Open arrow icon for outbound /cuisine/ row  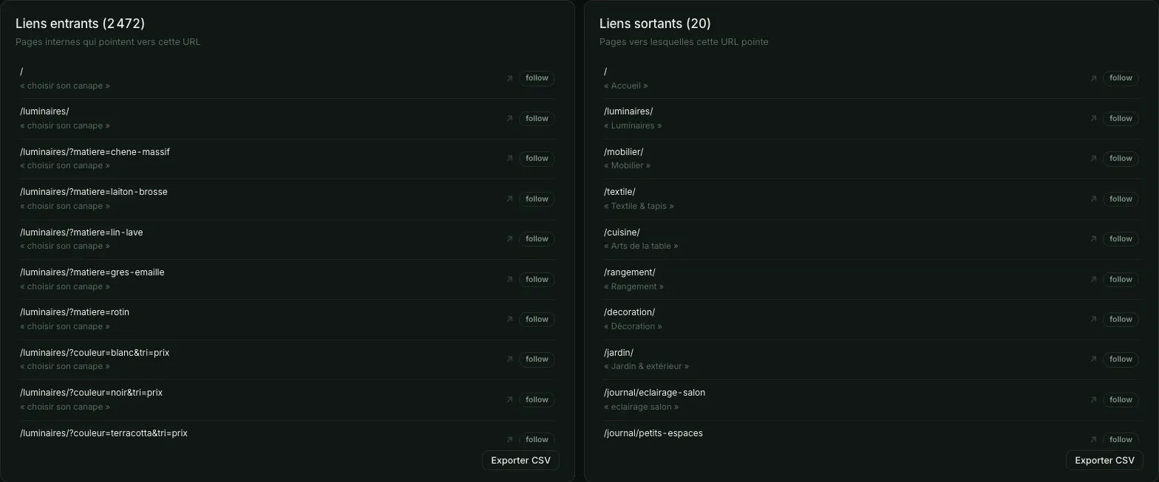coord(1093,238)
